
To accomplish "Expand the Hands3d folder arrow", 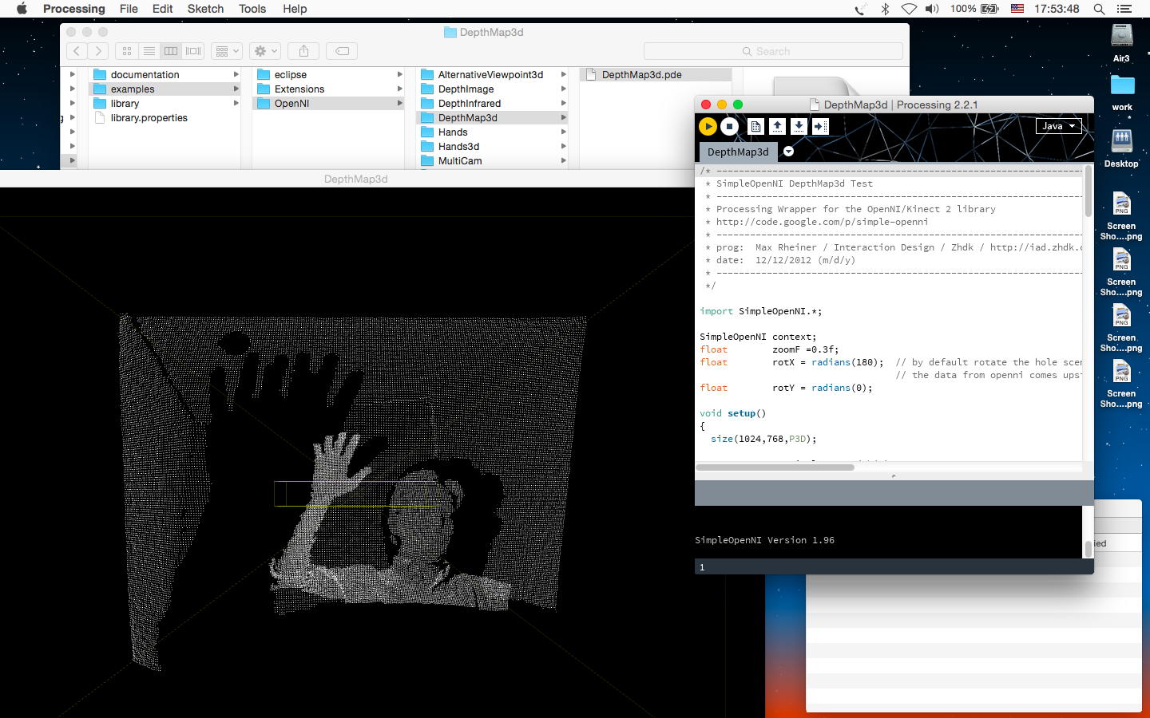I will click(563, 146).
